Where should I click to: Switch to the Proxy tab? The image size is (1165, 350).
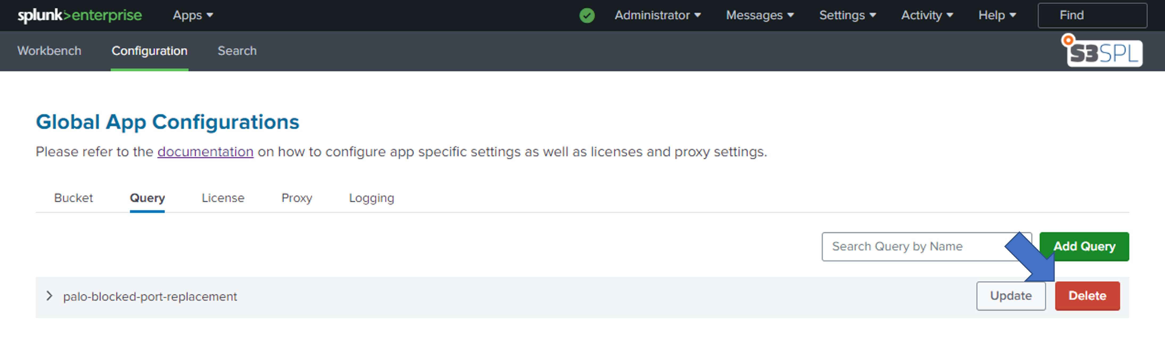pos(297,198)
